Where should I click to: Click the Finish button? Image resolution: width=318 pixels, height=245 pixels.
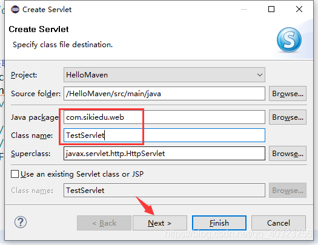219,223
